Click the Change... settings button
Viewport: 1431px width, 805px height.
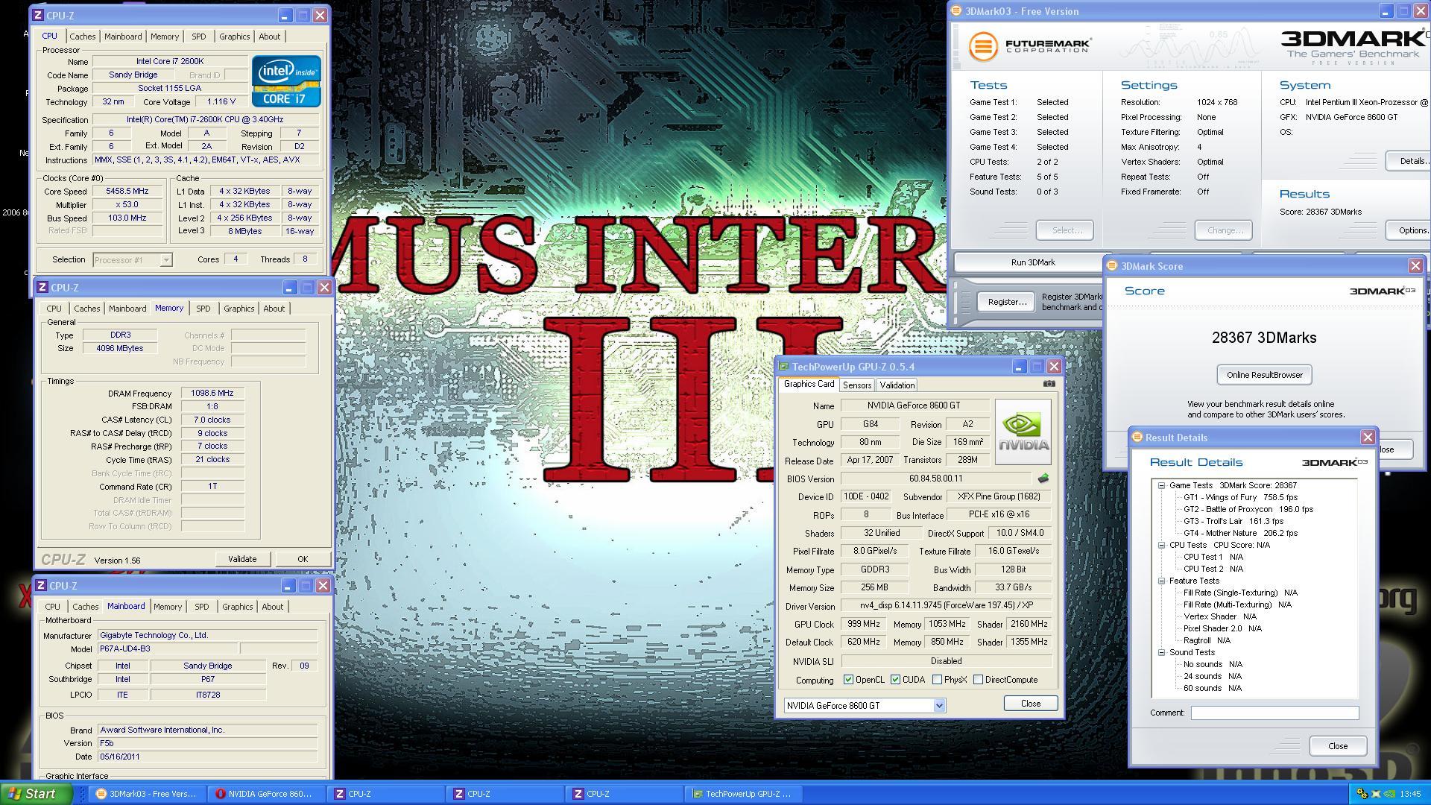click(x=1224, y=230)
